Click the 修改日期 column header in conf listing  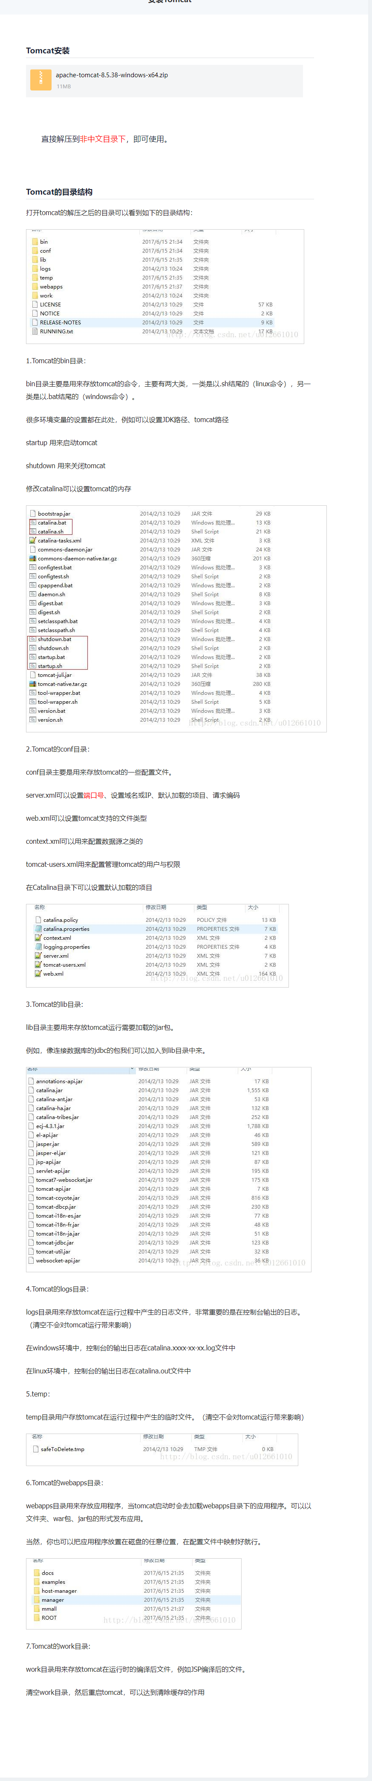pyautogui.click(x=156, y=907)
